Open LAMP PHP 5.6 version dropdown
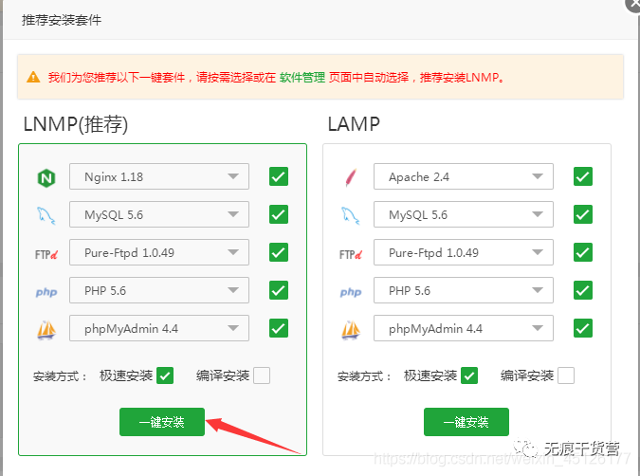 point(464,290)
